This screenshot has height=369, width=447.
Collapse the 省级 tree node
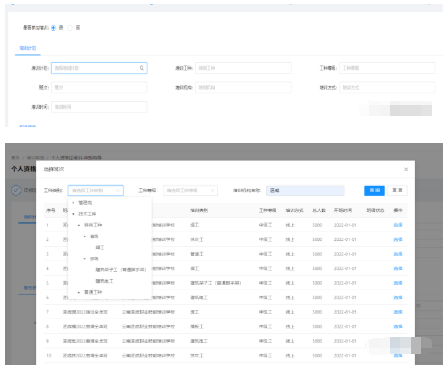click(85, 236)
